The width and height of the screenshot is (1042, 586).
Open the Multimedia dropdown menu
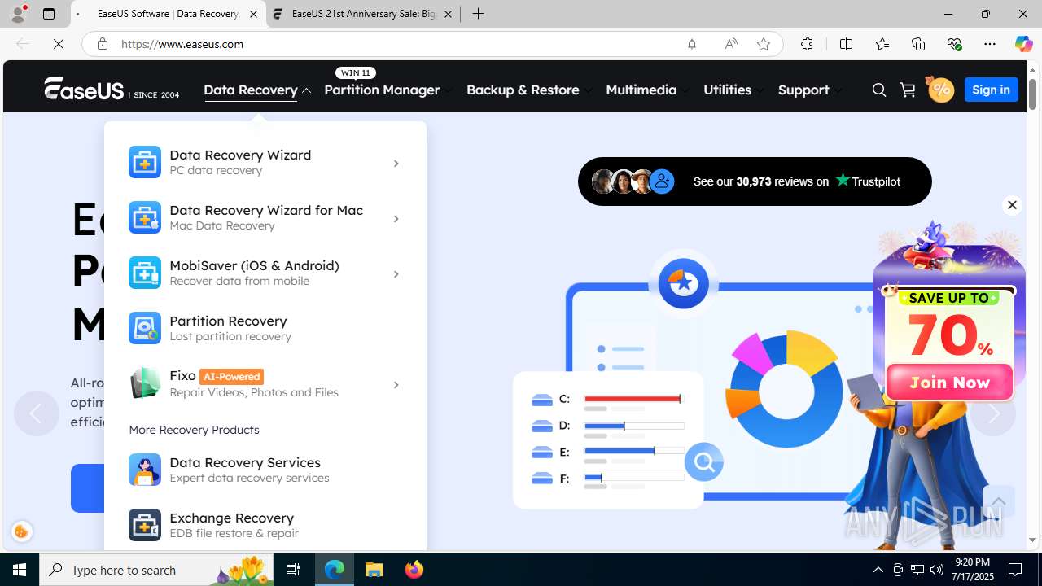click(647, 90)
